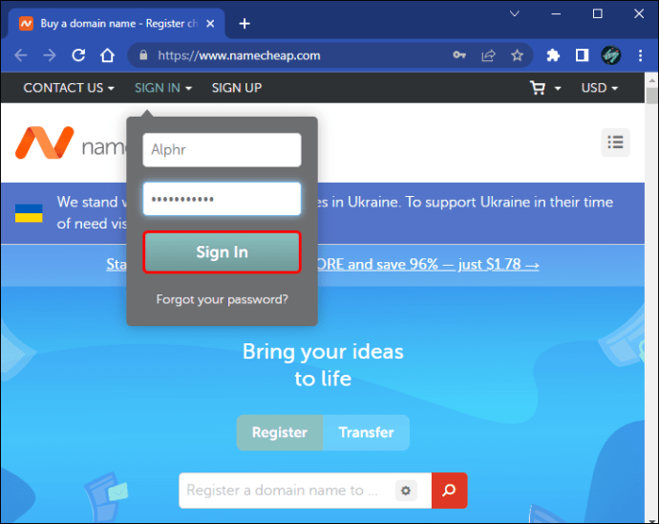Image resolution: width=659 pixels, height=524 pixels.
Task: Click the Ukraine flag icon
Action: [29, 213]
